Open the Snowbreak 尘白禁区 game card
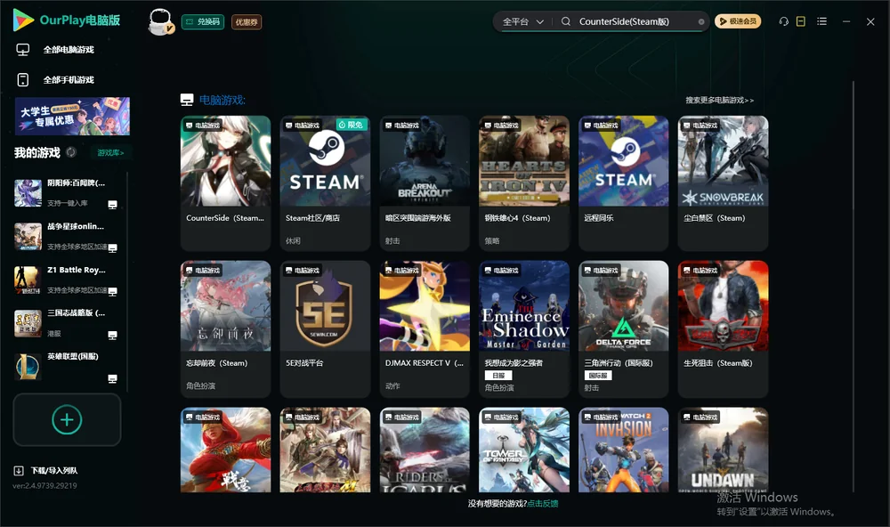 point(723,182)
